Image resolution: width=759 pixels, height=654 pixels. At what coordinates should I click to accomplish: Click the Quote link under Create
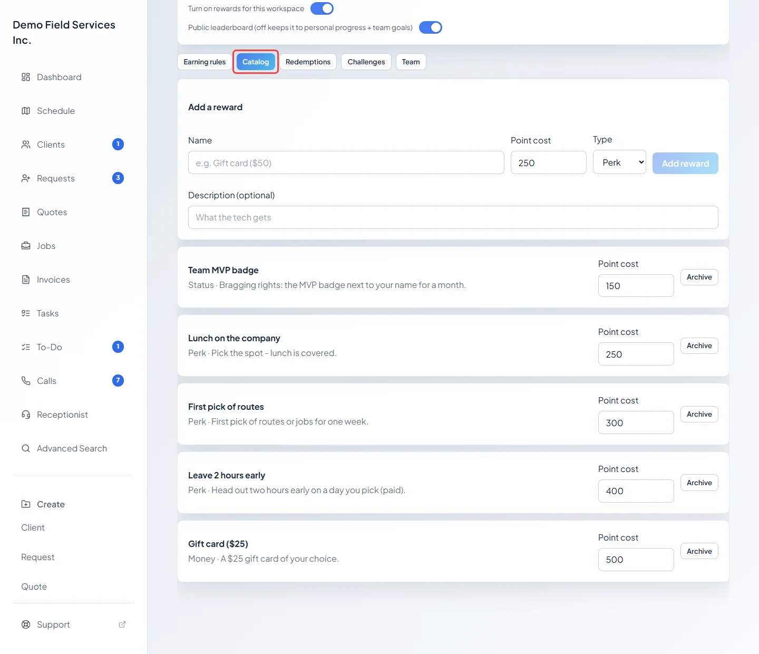click(34, 586)
